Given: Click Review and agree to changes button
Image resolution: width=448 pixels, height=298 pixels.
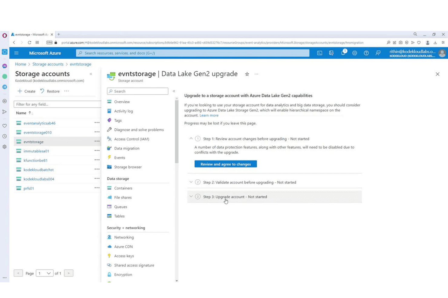Looking at the screenshot, I should (x=226, y=164).
